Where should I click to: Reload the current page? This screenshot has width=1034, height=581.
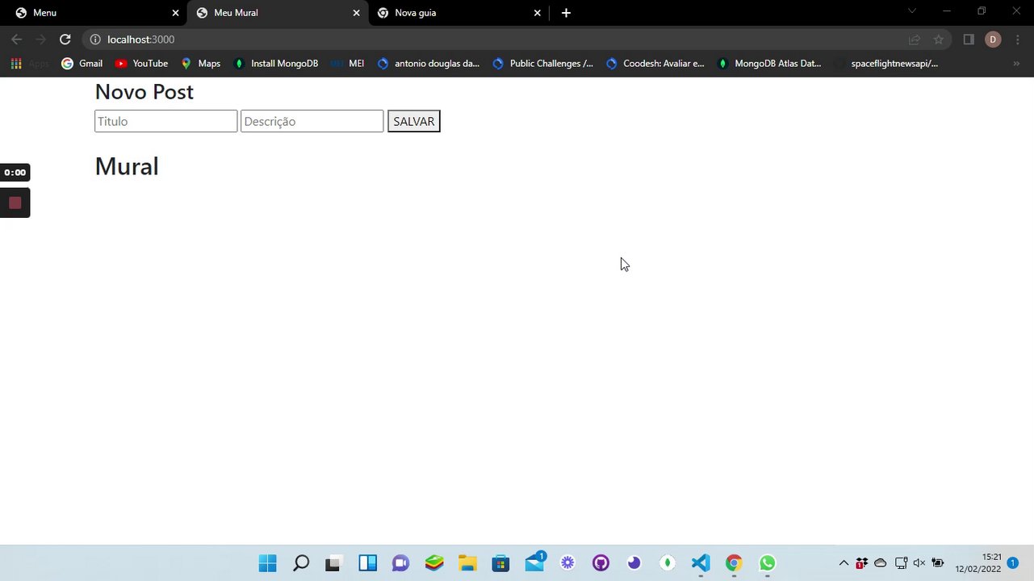coord(65,40)
